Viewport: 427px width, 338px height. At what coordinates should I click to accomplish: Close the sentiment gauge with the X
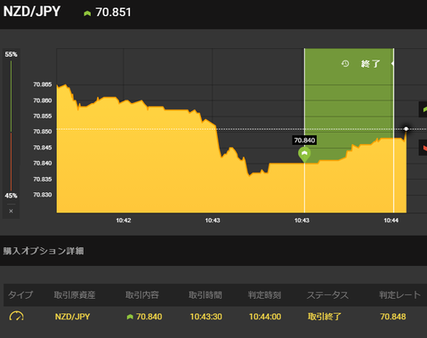click(11, 211)
